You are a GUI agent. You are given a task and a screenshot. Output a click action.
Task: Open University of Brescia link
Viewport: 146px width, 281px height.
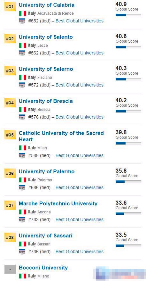click(x=46, y=101)
